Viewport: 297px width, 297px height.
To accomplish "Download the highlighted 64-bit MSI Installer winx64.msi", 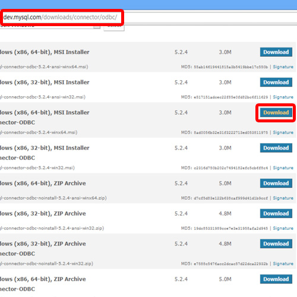I will point(276,112).
